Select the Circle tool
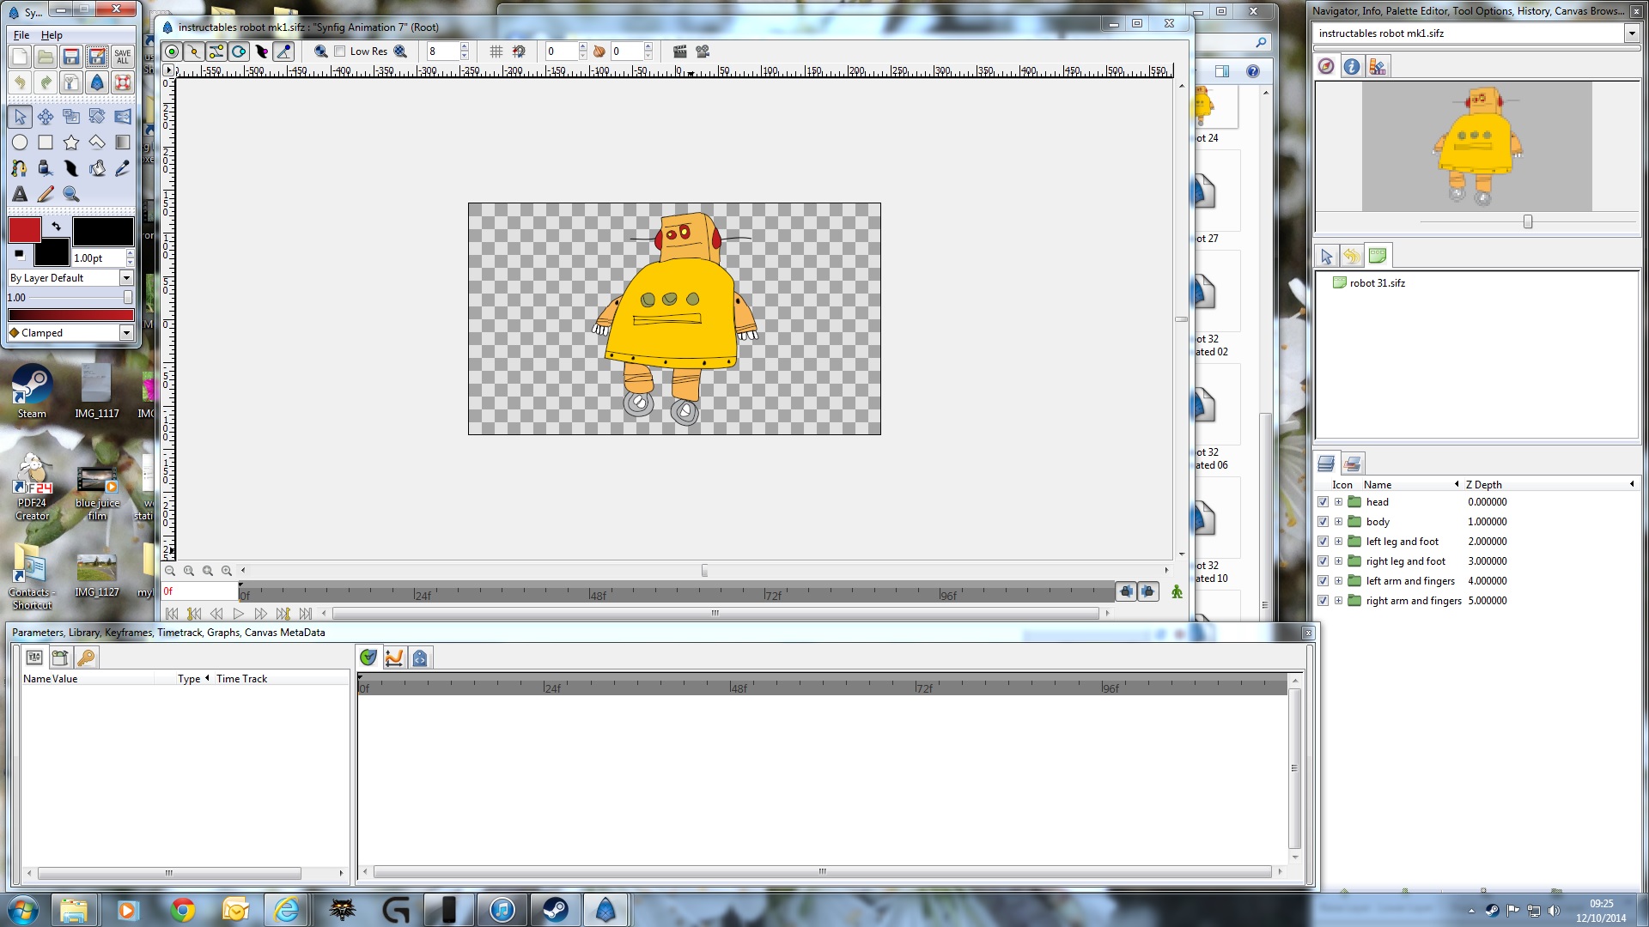 (x=20, y=142)
